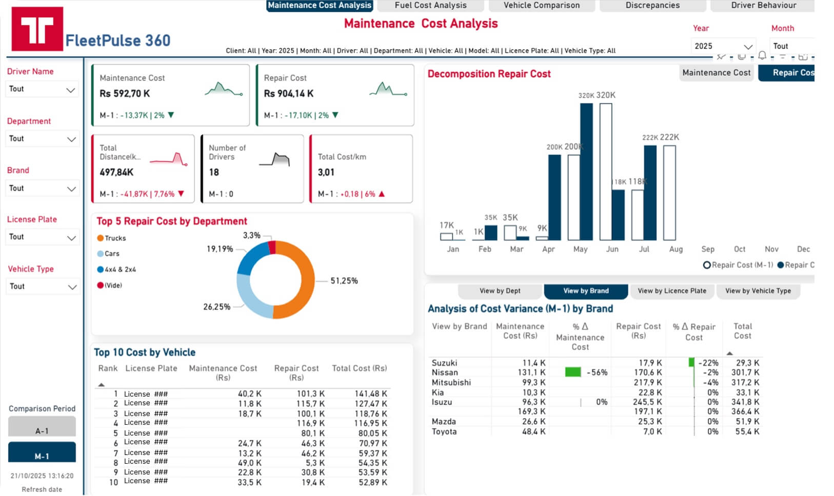Click the signature pen icon in the top toolbar
Image resolution: width=834 pixels, height=496 pixels.
coord(721,56)
